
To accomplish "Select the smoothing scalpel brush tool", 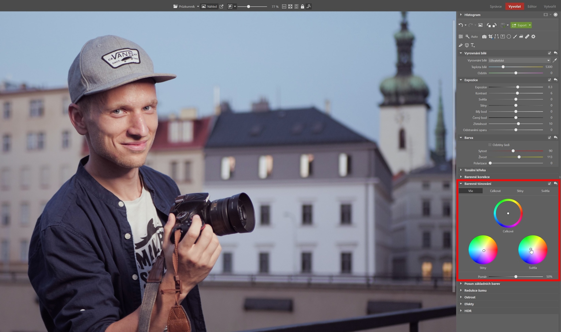I will click(x=460, y=45).
